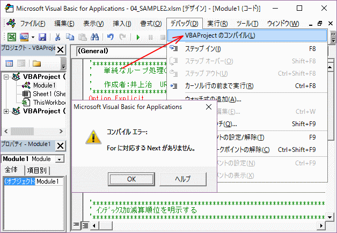
Task: Toggle Folders icon in Project explorer
Action: (36, 63)
